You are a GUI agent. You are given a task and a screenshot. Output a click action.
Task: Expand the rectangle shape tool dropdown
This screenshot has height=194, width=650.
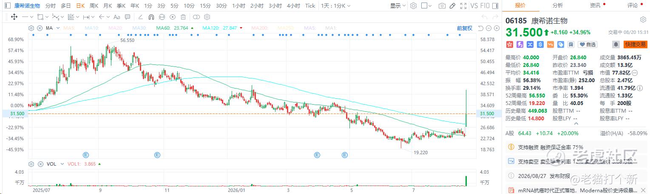coord(47,17)
